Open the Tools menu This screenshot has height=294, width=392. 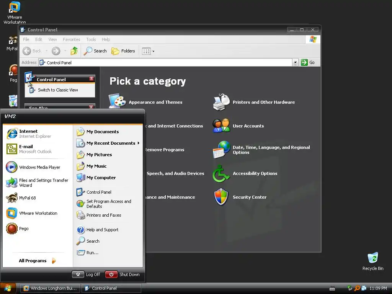(x=91, y=39)
